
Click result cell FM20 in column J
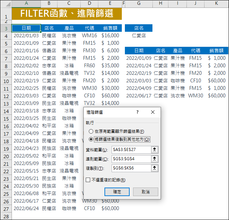pos(195,73)
